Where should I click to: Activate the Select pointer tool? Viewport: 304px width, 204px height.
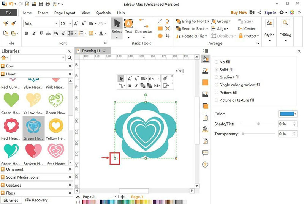coord(117,24)
